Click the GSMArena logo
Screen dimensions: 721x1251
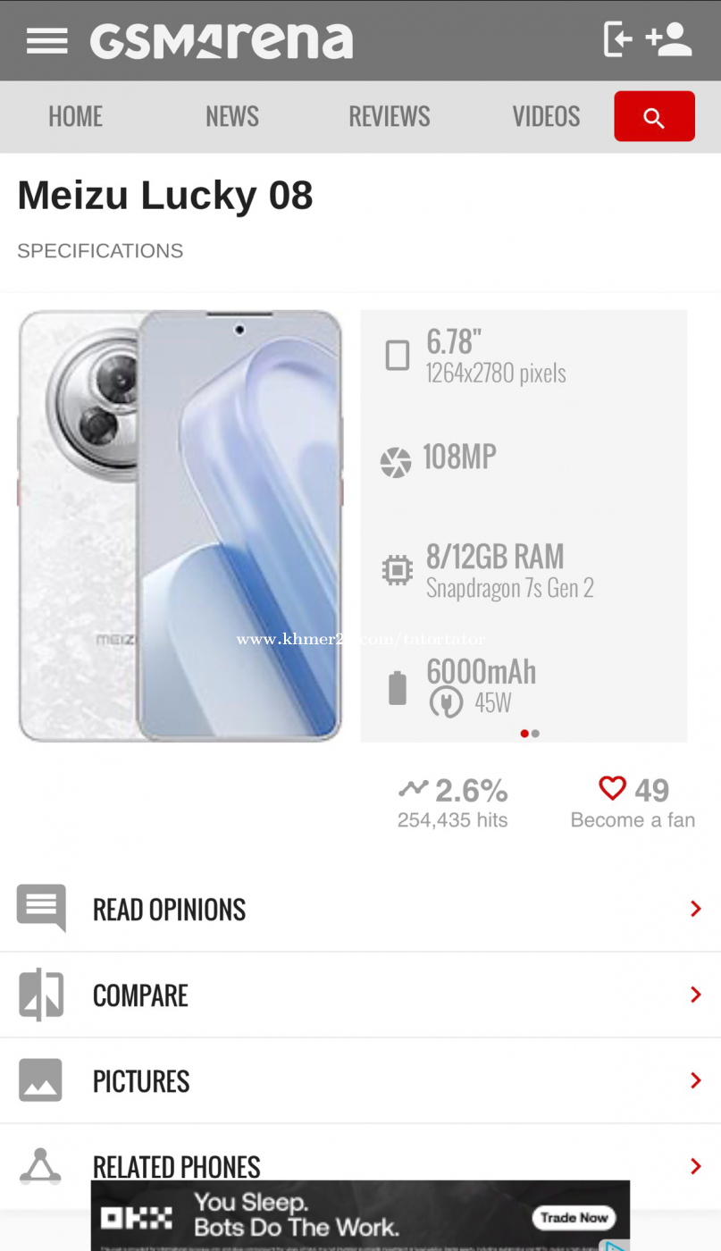[222, 40]
